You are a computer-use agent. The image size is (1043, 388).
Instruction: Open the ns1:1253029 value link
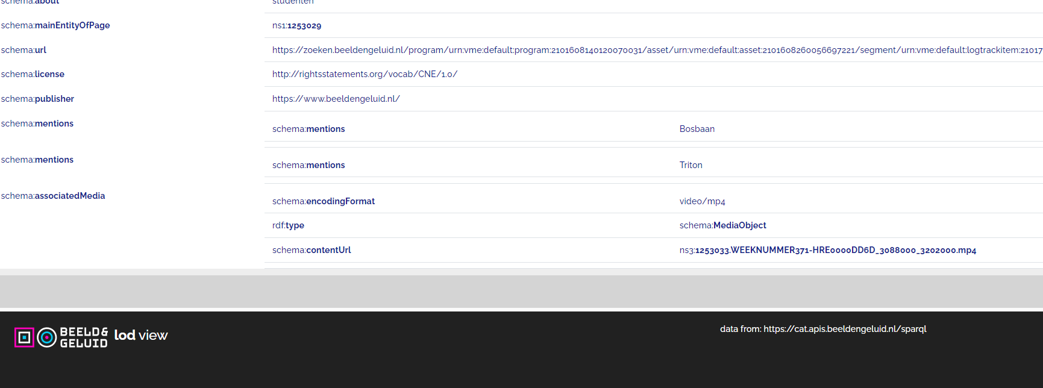pos(296,26)
